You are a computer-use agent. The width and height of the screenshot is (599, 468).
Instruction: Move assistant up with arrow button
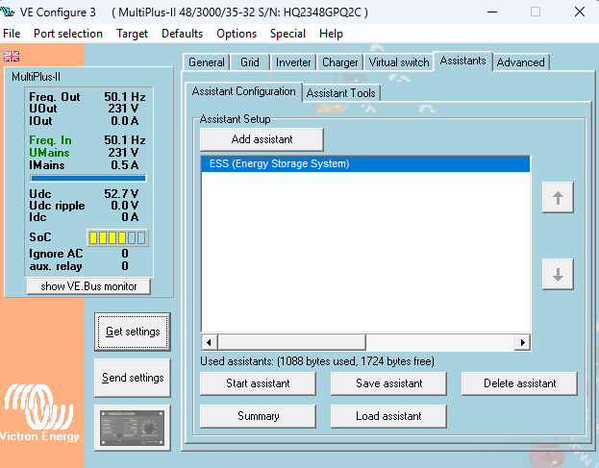tap(558, 198)
